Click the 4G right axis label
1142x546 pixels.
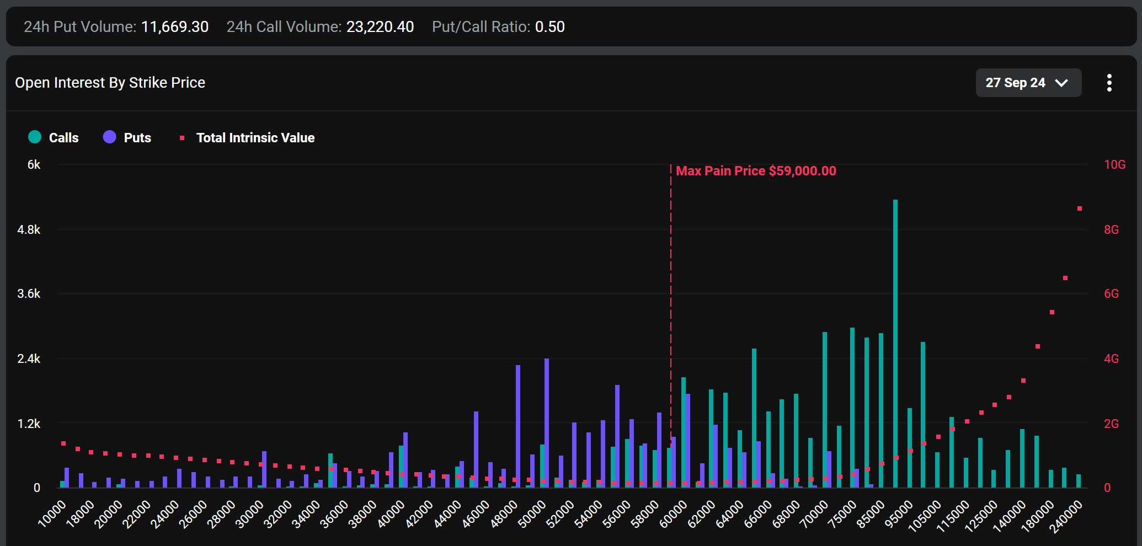tap(1111, 358)
